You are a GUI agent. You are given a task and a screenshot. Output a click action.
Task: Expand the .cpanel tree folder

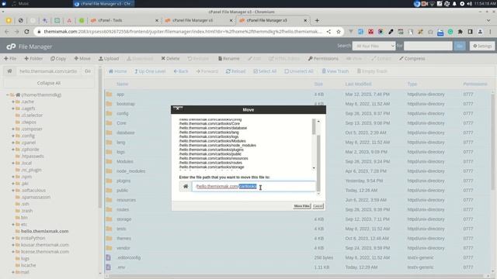pos(13,143)
